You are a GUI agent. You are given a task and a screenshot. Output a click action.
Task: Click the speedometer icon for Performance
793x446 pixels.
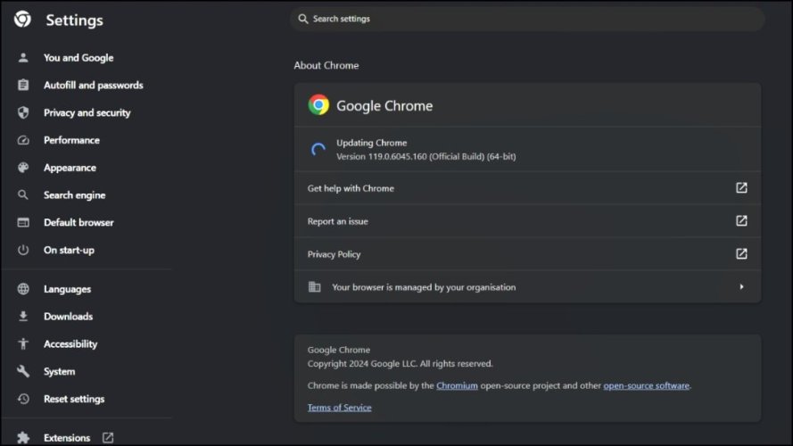click(23, 140)
